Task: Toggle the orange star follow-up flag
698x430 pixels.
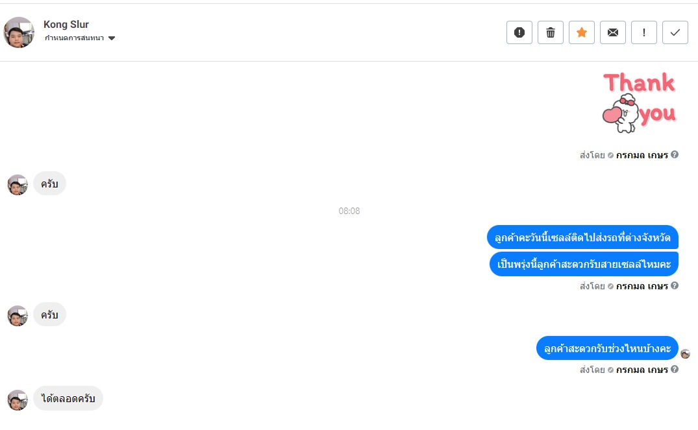Action: [x=581, y=32]
